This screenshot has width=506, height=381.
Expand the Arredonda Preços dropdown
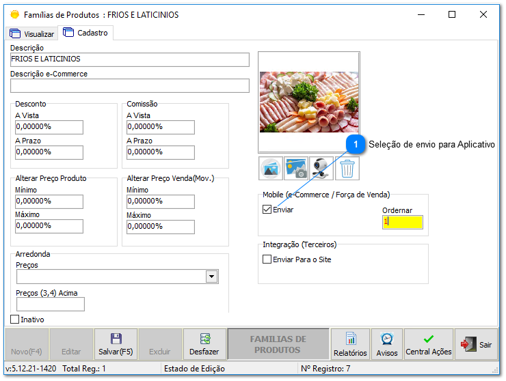(212, 277)
